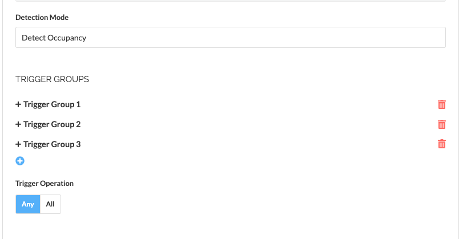Image resolution: width=463 pixels, height=239 pixels.
Task: Expand Trigger Group 1 by its label
Action: [x=52, y=104]
